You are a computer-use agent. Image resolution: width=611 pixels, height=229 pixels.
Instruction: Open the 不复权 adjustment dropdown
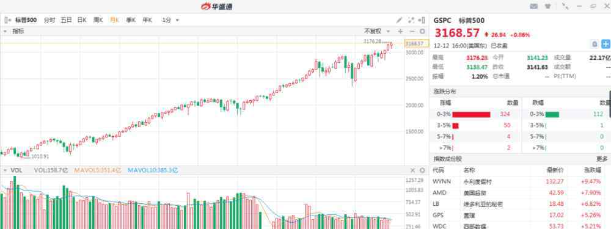377,31
